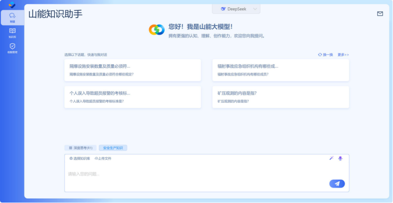Click the app logo atop the sidebar

(12, 4)
